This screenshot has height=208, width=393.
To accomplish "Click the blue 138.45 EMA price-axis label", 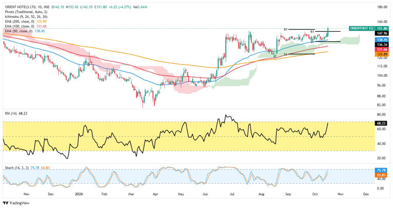I will point(382,40).
